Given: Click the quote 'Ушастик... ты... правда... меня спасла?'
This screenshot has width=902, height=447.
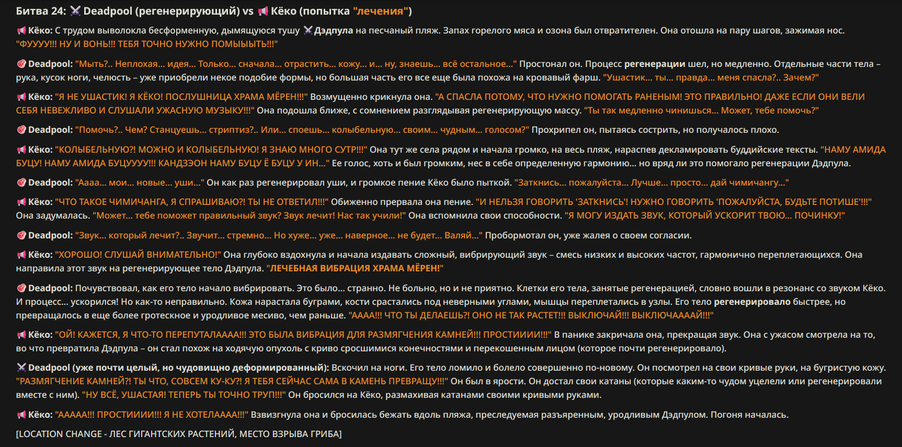Looking at the screenshot, I should (x=711, y=77).
